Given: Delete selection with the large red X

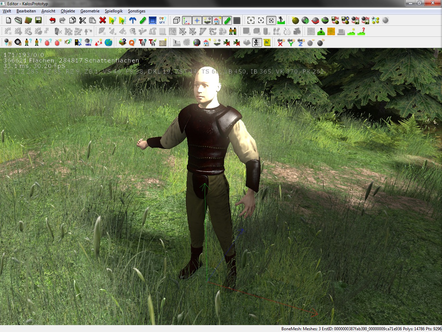Looking at the screenshot, I should pyautogui.click(x=102, y=20).
